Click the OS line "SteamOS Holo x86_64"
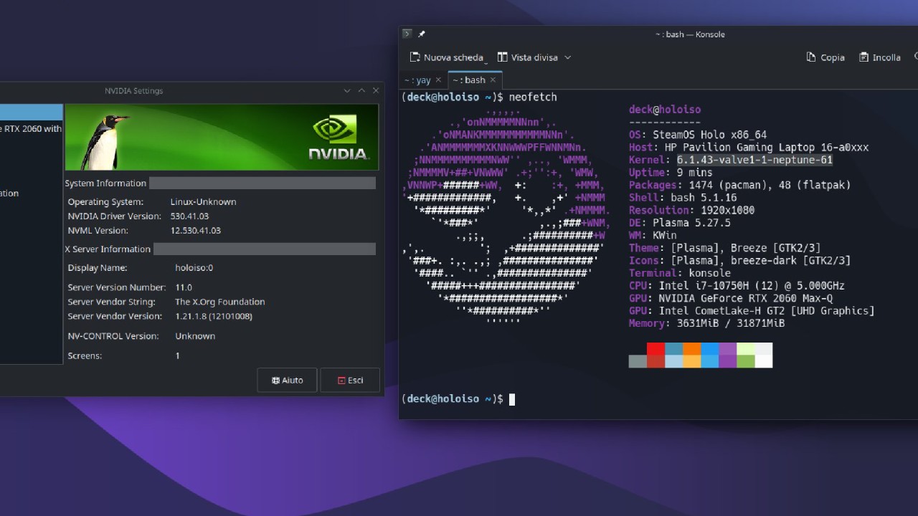The width and height of the screenshot is (918, 516). [x=698, y=135]
